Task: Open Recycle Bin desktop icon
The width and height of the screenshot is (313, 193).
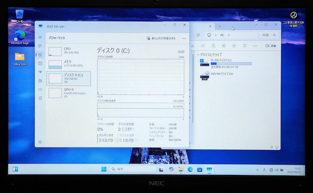Action: (20, 16)
